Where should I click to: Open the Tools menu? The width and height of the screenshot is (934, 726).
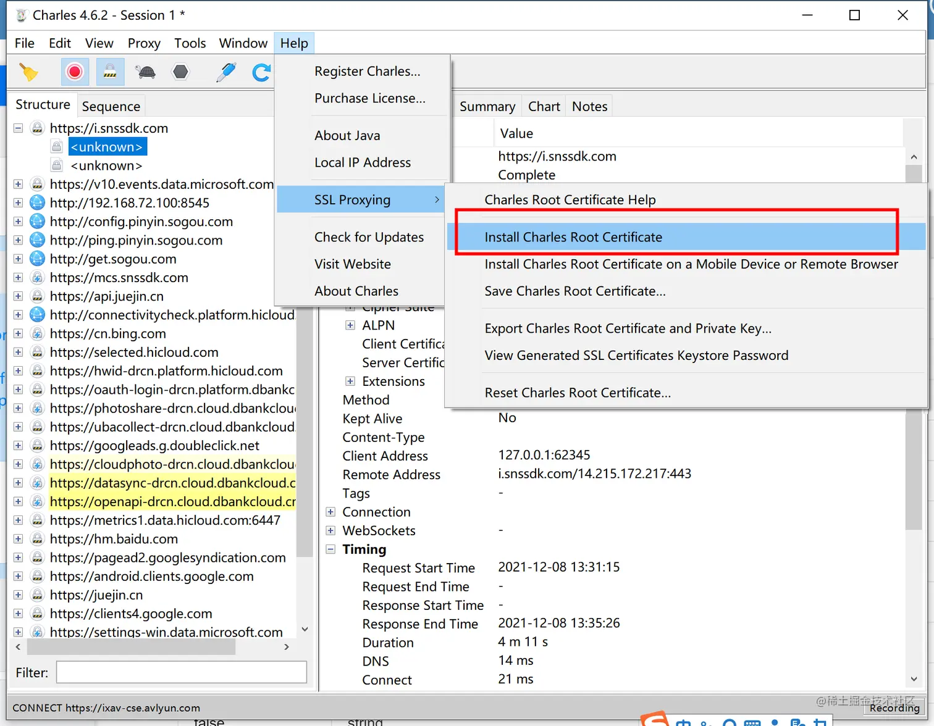[190, 43]
